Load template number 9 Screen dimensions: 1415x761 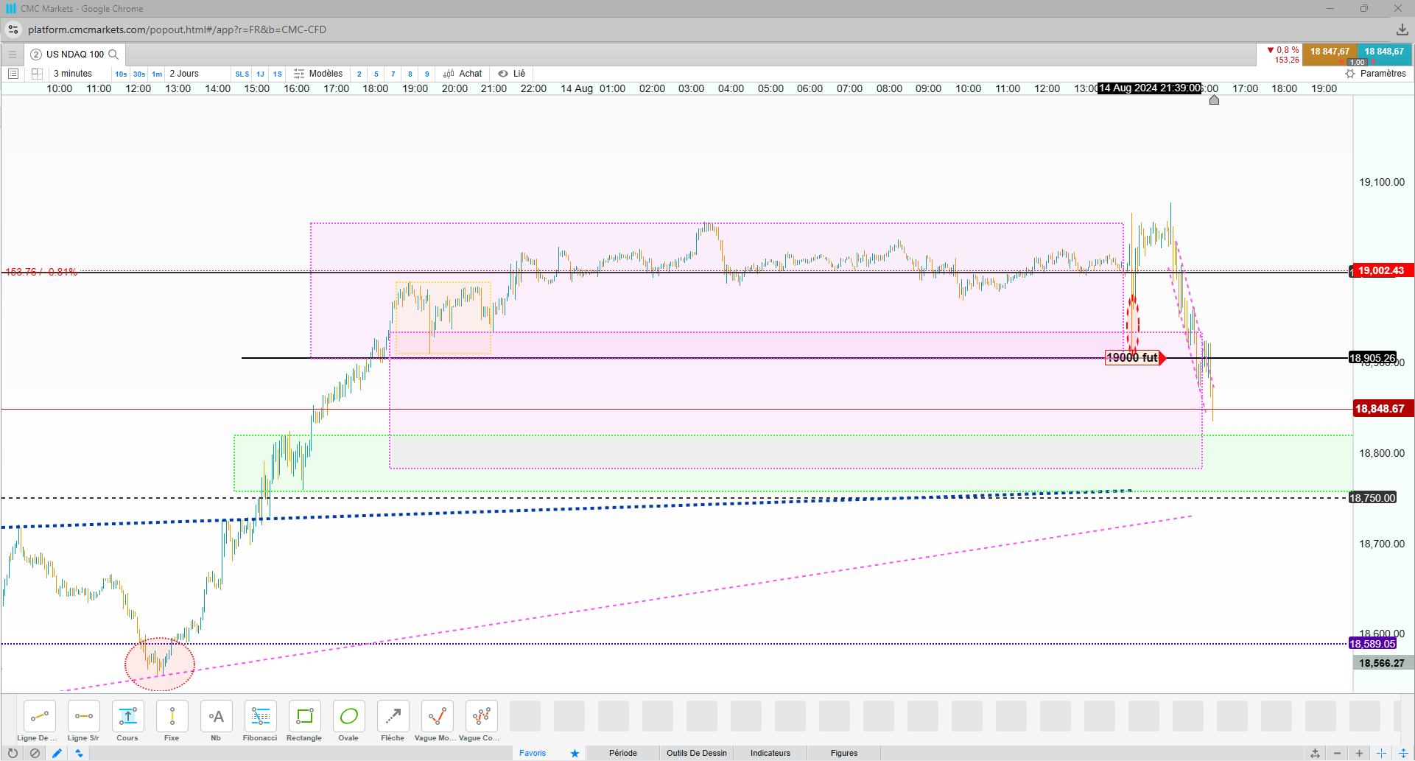[427, 74]
